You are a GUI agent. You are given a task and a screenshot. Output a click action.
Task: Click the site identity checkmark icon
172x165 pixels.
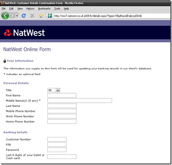pos(50,16)
